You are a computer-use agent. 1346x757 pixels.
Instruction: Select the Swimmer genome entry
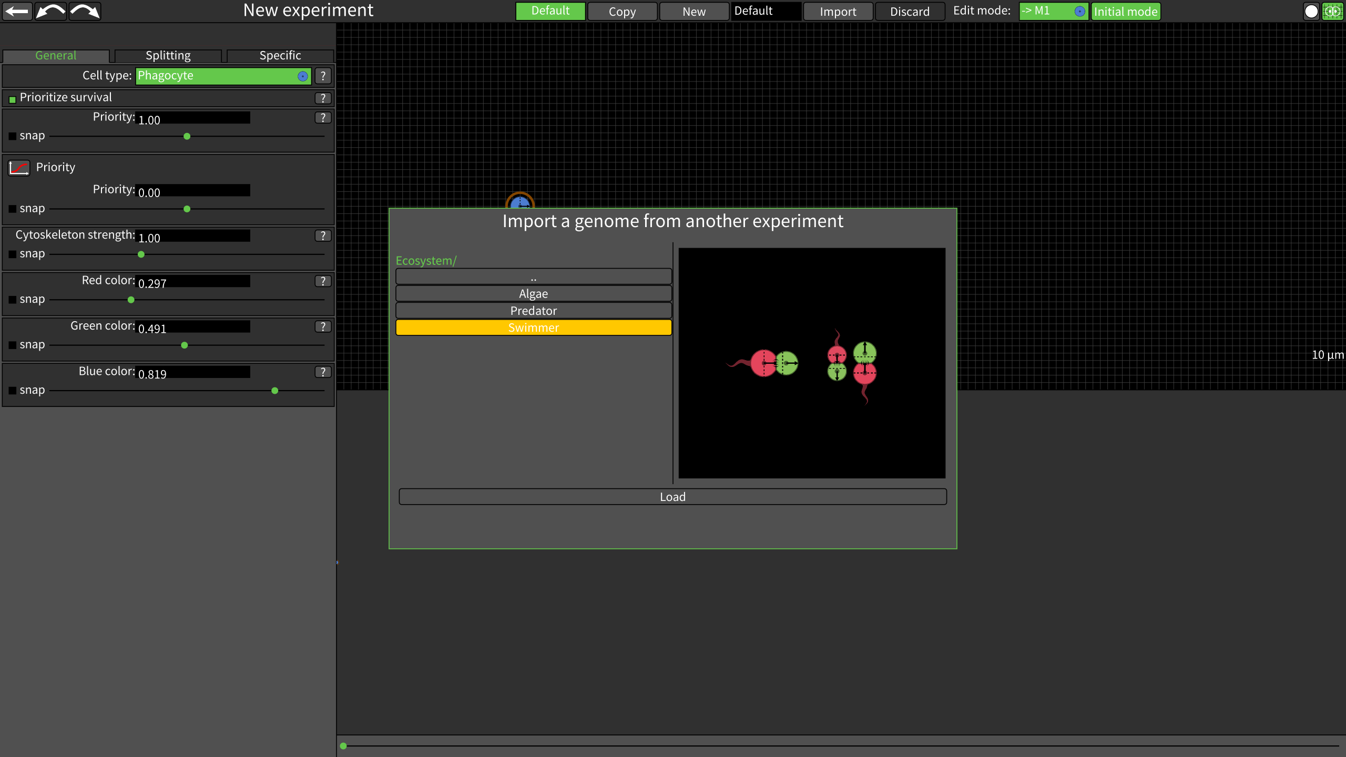click(534, 328)
